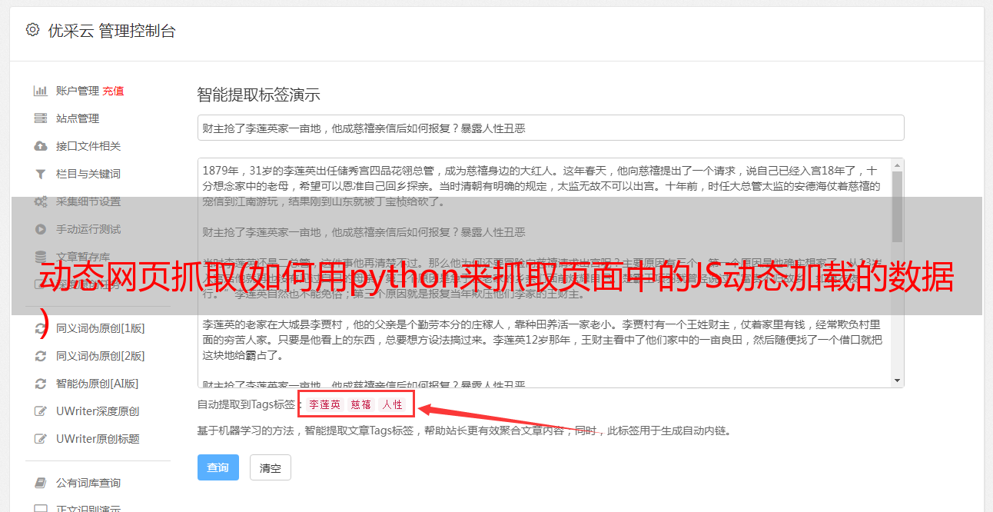
Task: Click the 李莲英 extracted tag
Action: point(325,404)
